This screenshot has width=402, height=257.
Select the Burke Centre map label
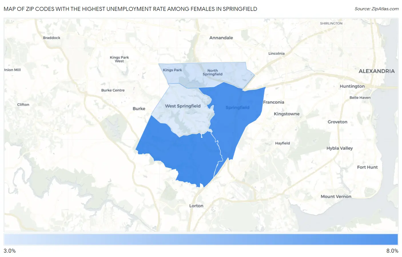[113, 90]
